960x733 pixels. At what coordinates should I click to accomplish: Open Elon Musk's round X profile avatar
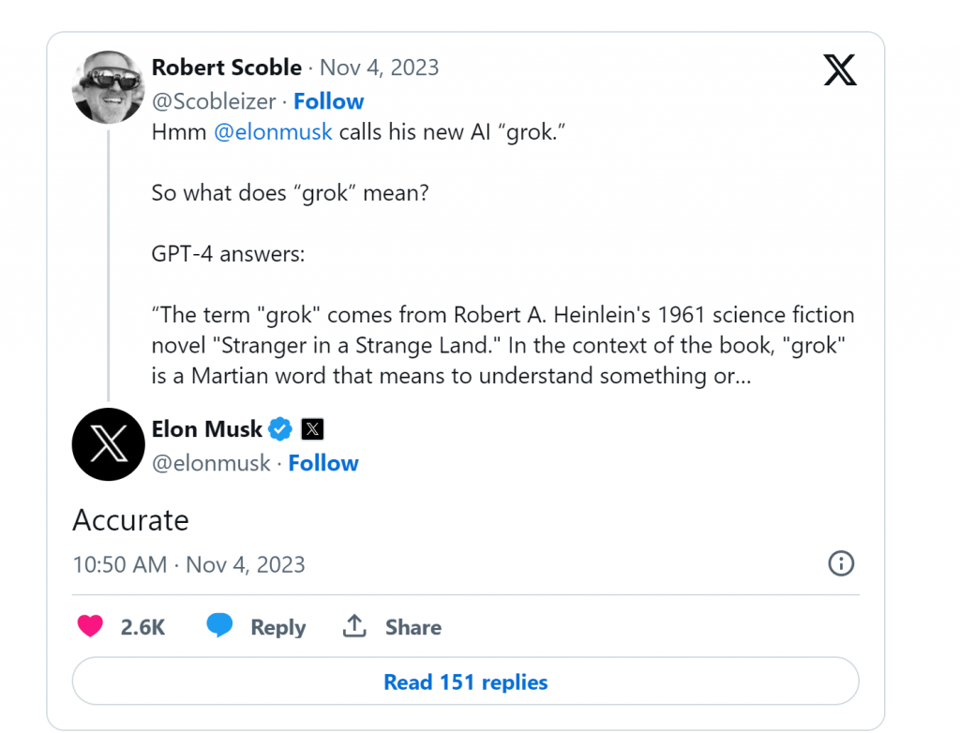[x=108, y=445]
